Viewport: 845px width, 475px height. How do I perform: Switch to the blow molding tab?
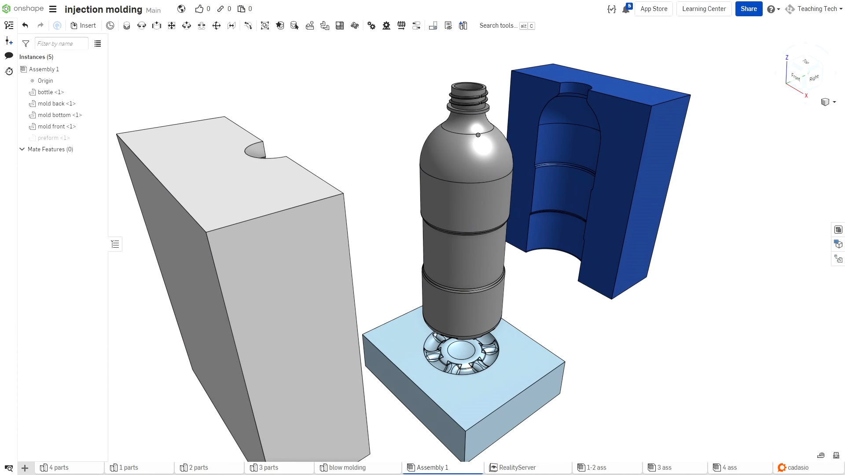(x=347, y=468)
